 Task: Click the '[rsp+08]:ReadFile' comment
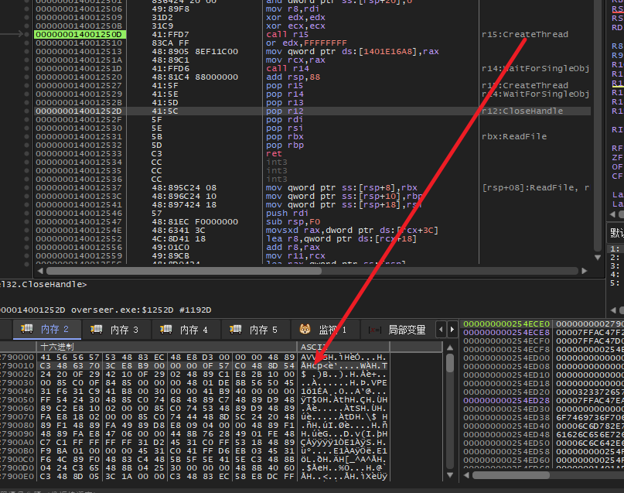pos(535,187)
